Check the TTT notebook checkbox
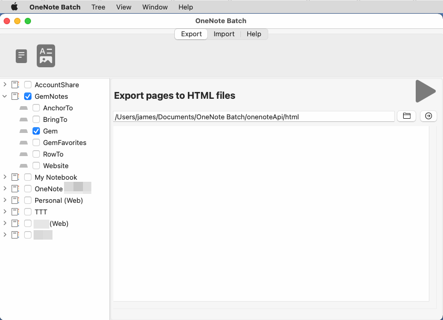 point(28,212)
